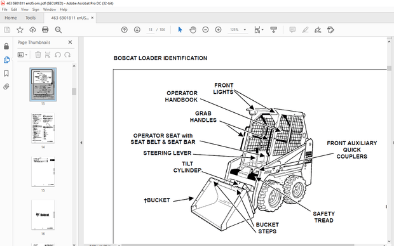Image resolution: width=394 pixels, height=246 pixels.
Task: Click the BOBCAT LOADER IDENTIFICATION heading
Action: click(160, 58)
